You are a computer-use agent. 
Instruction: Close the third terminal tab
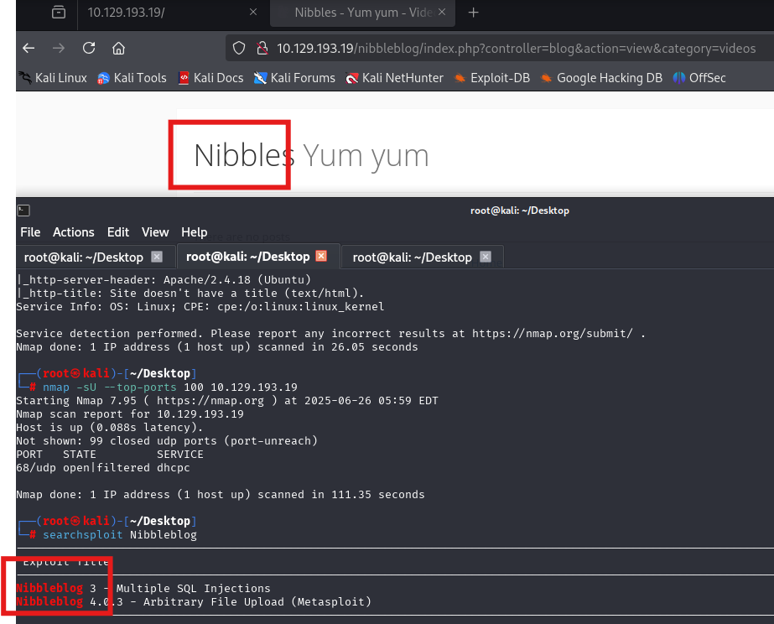click(x=486, y=257)
